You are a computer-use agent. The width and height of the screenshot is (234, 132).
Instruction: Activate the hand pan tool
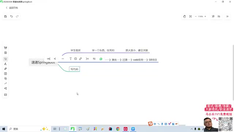click(184, 16)
